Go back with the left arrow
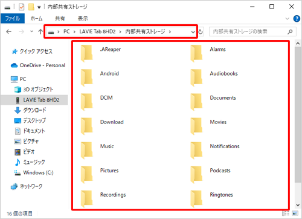Image resolution: width=302 pixels, height=219 pixels. pyautogui.click(x=8, y=31)
